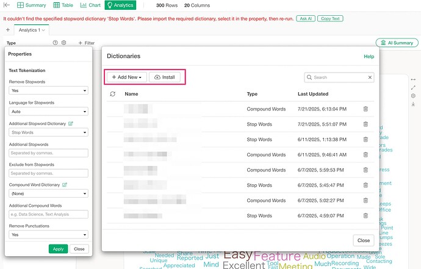Click the Additional Stopwords input field
The height and width of the screenshot is (269, 421).
[x=48, y=153]
